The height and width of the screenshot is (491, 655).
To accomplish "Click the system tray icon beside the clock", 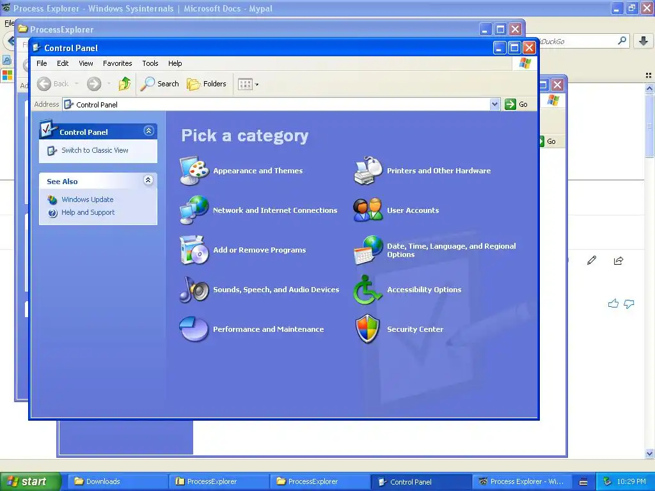I will point(608,481).
